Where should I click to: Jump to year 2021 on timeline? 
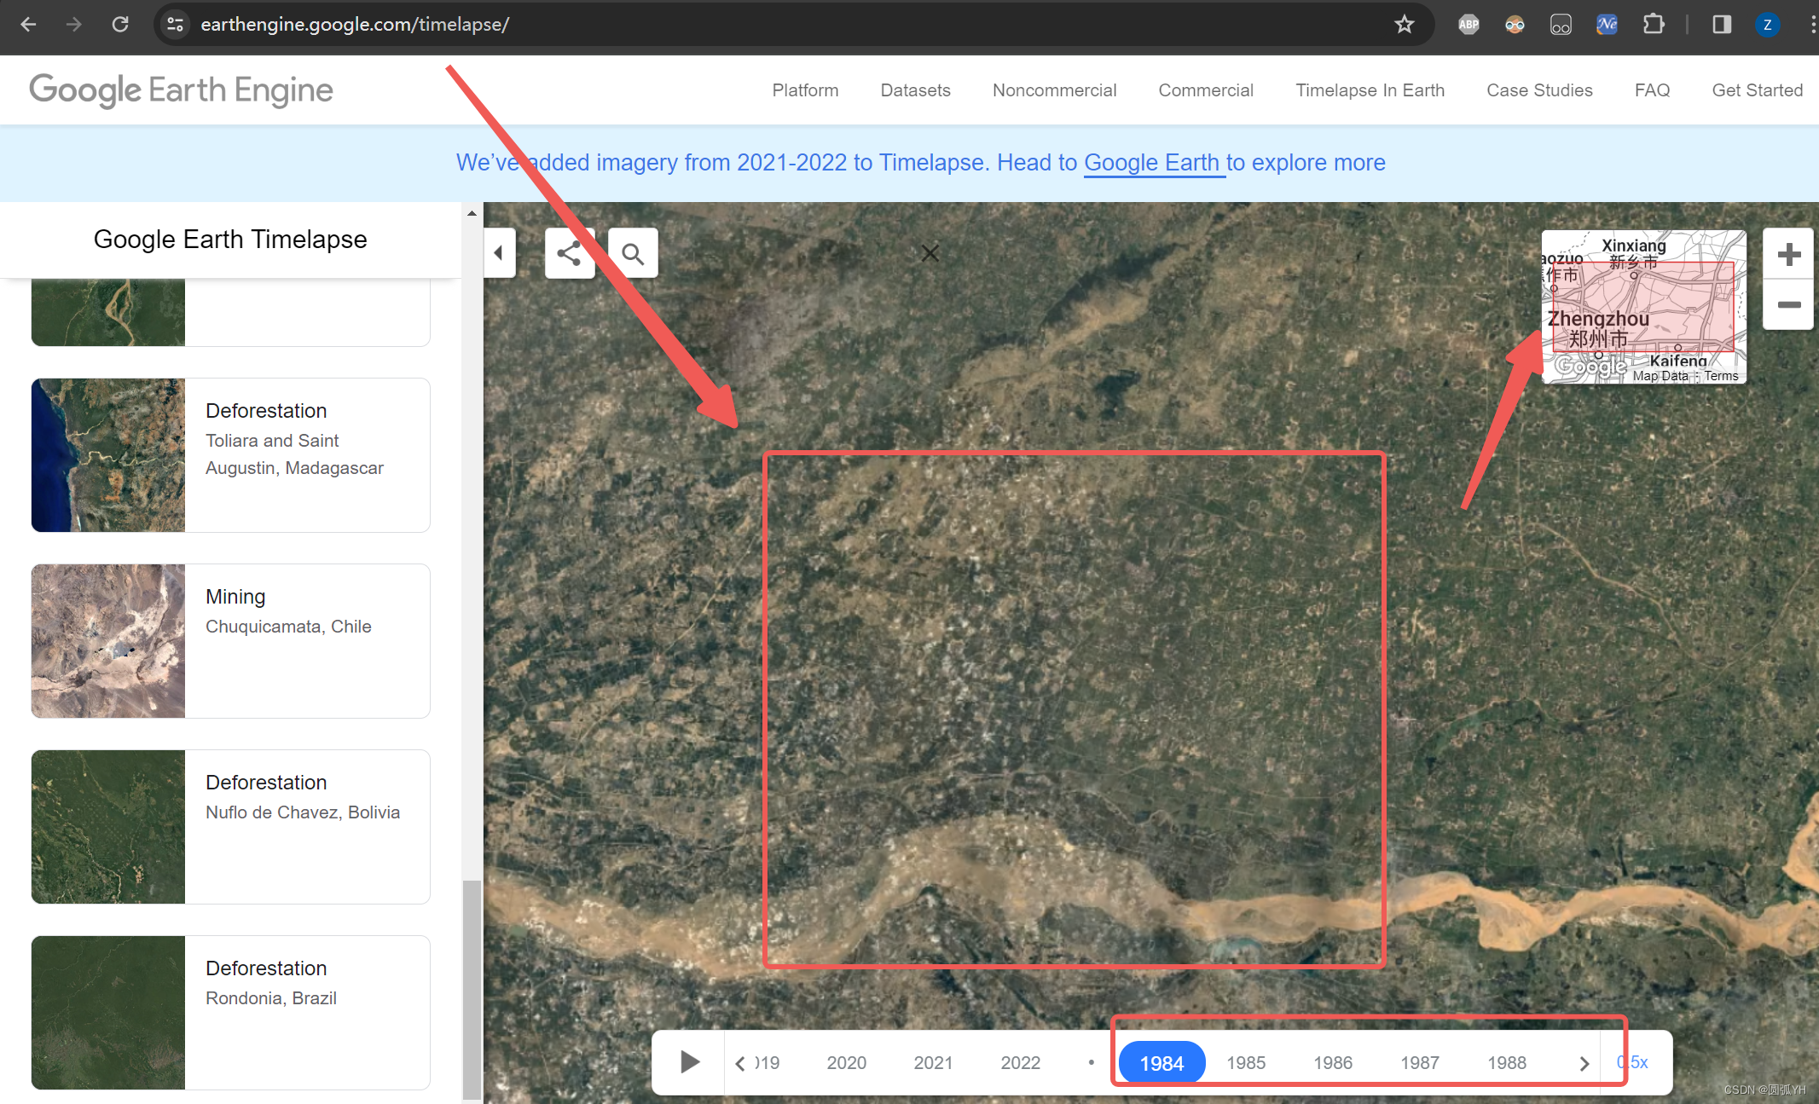[932, 1062]
